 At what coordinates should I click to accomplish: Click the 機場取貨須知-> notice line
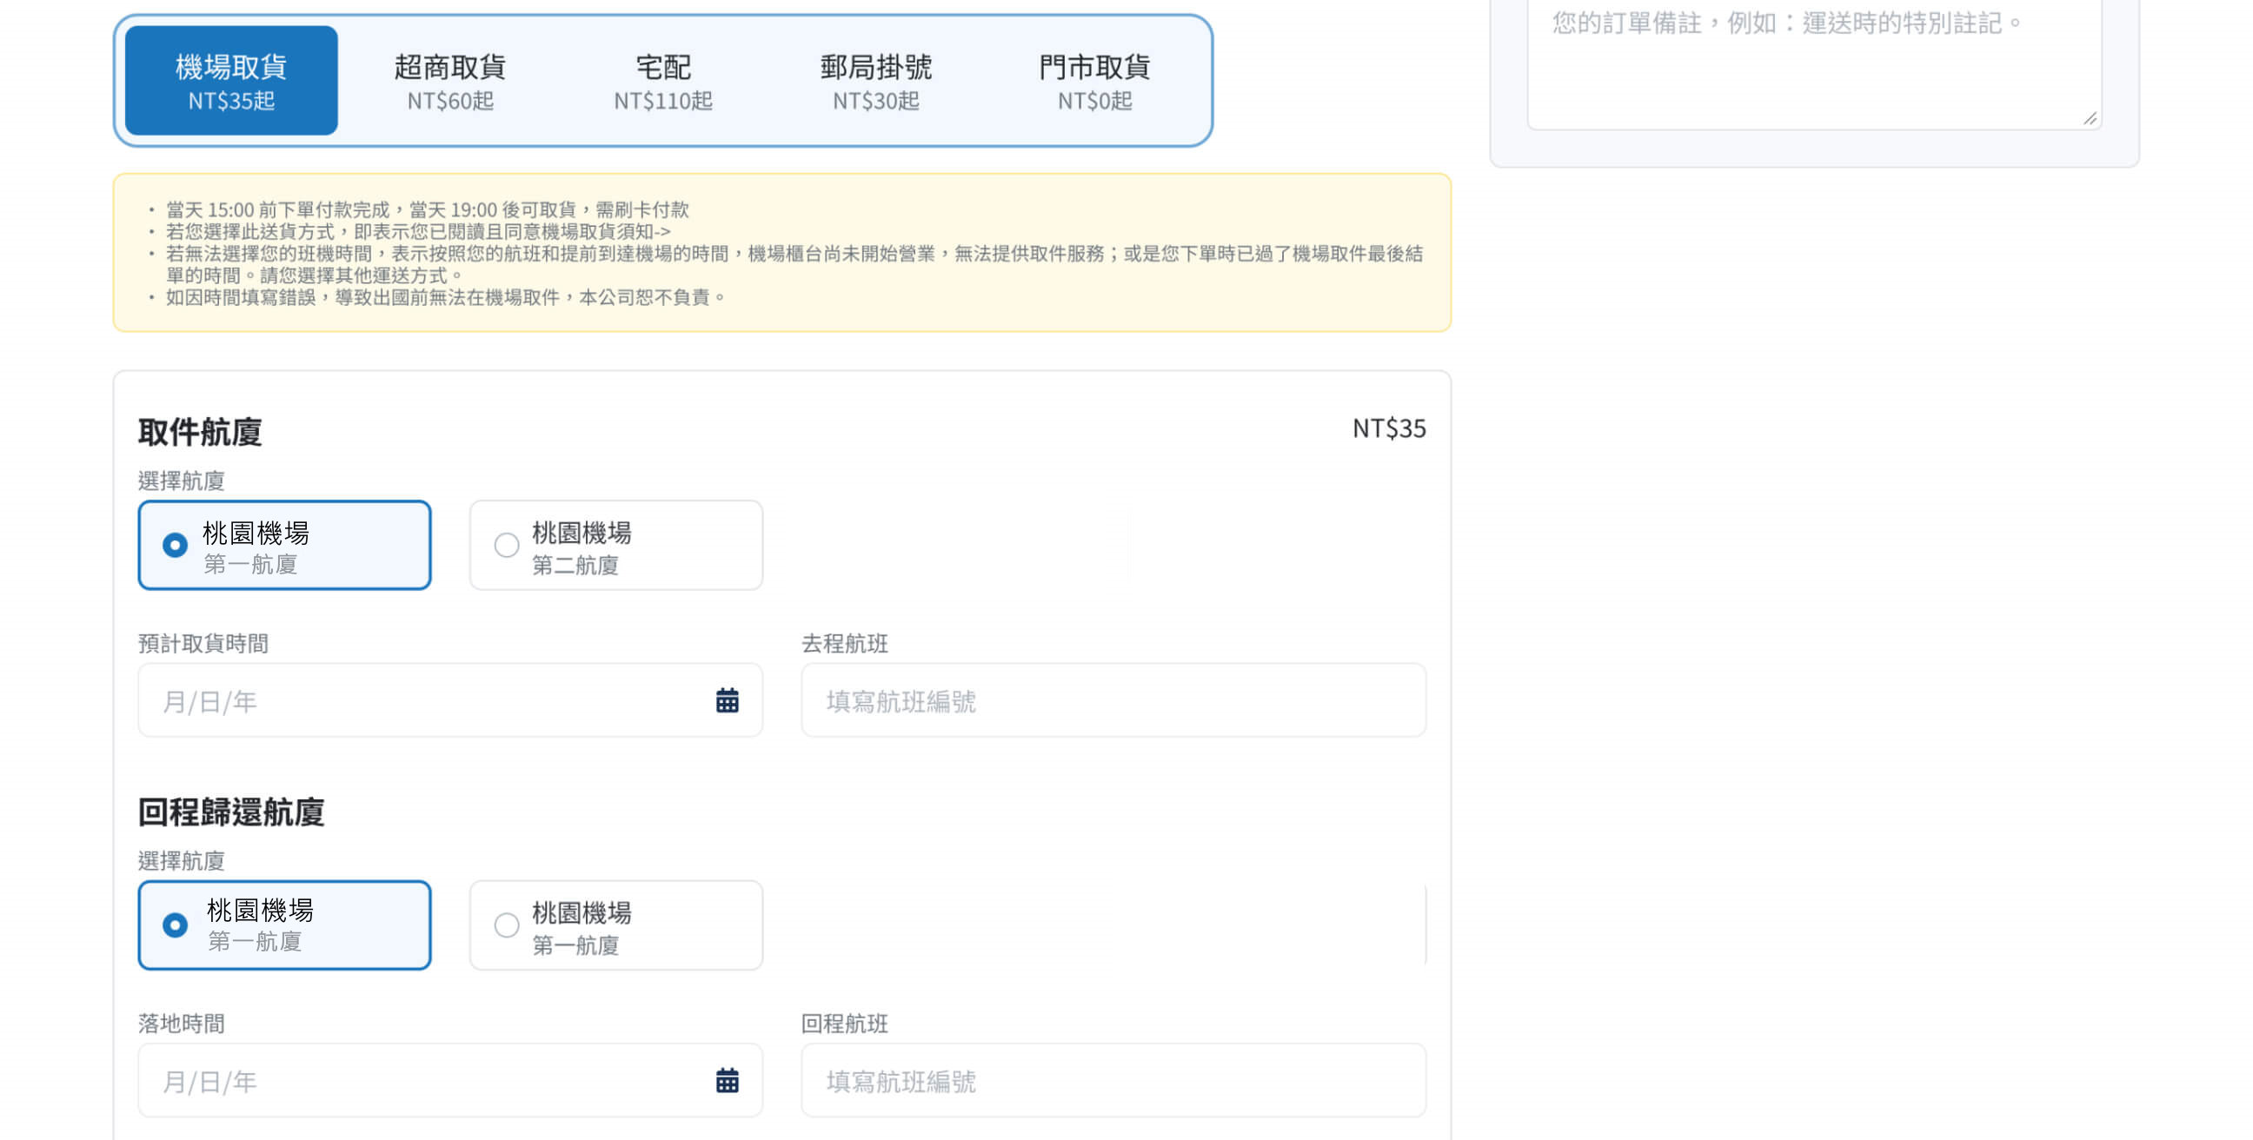tap(418, 232)
